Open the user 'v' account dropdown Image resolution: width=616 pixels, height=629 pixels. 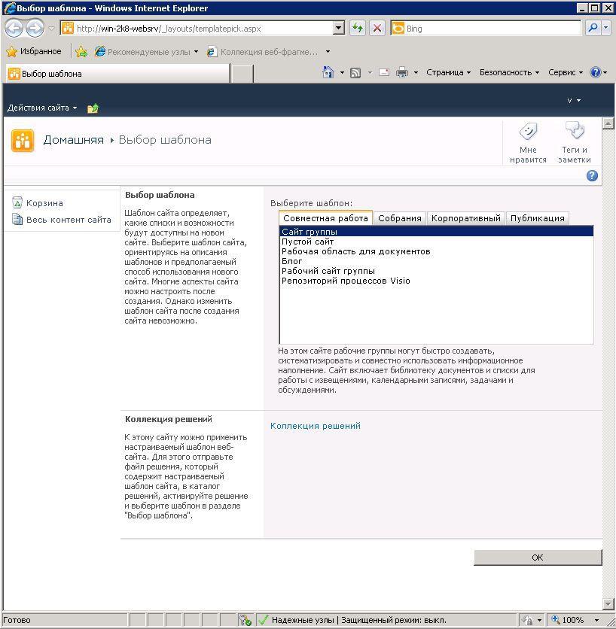pos(574,100)
